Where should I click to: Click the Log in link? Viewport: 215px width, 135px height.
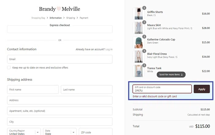[x=109, y=49]
